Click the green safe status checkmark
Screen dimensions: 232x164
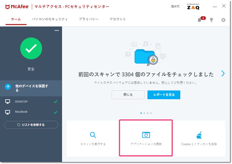[x=31, y=48]
